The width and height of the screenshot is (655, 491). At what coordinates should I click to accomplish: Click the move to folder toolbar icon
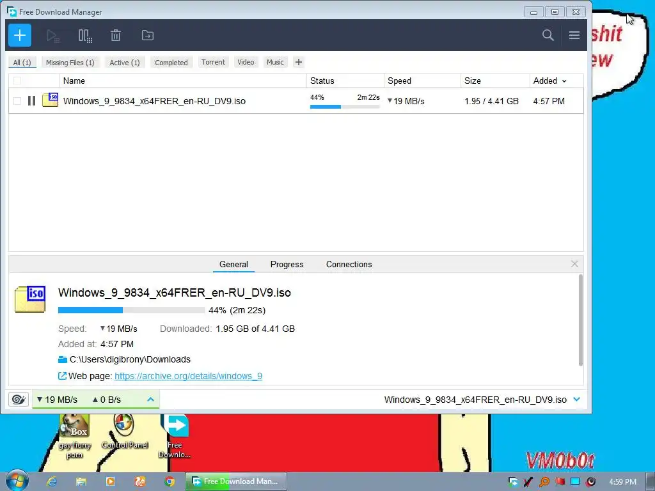click(148, 36)
